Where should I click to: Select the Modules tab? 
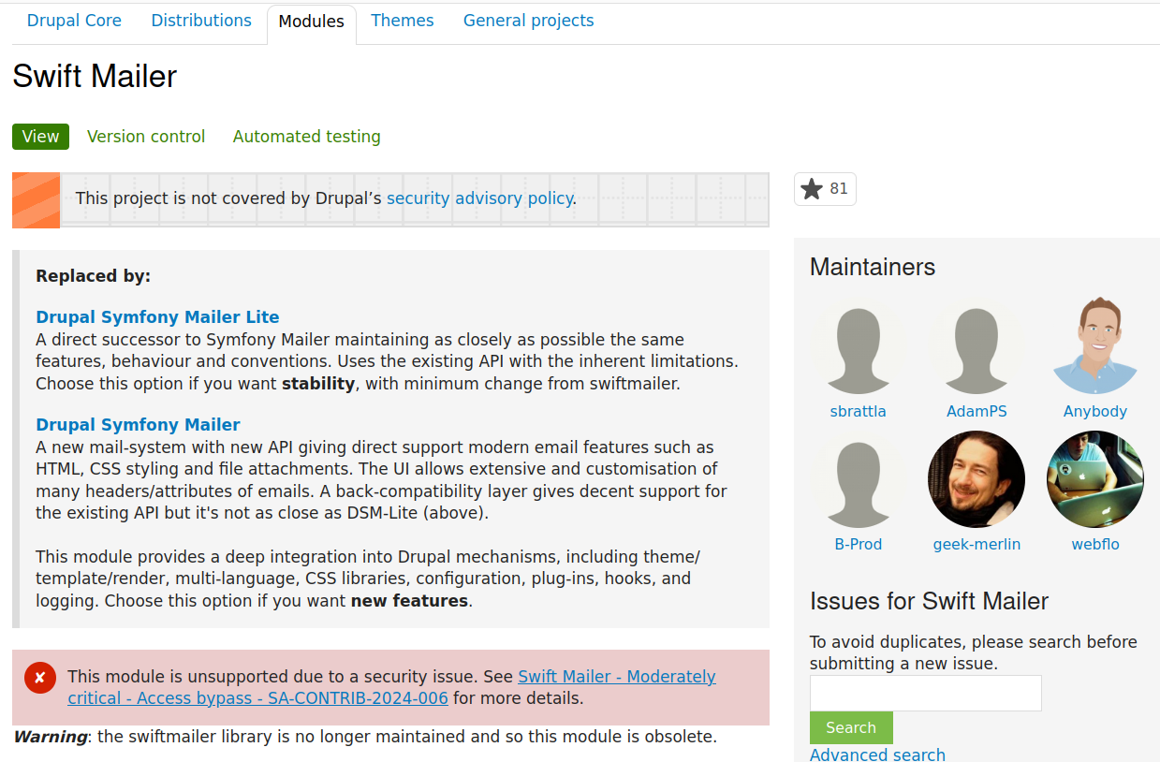(312, 22)
